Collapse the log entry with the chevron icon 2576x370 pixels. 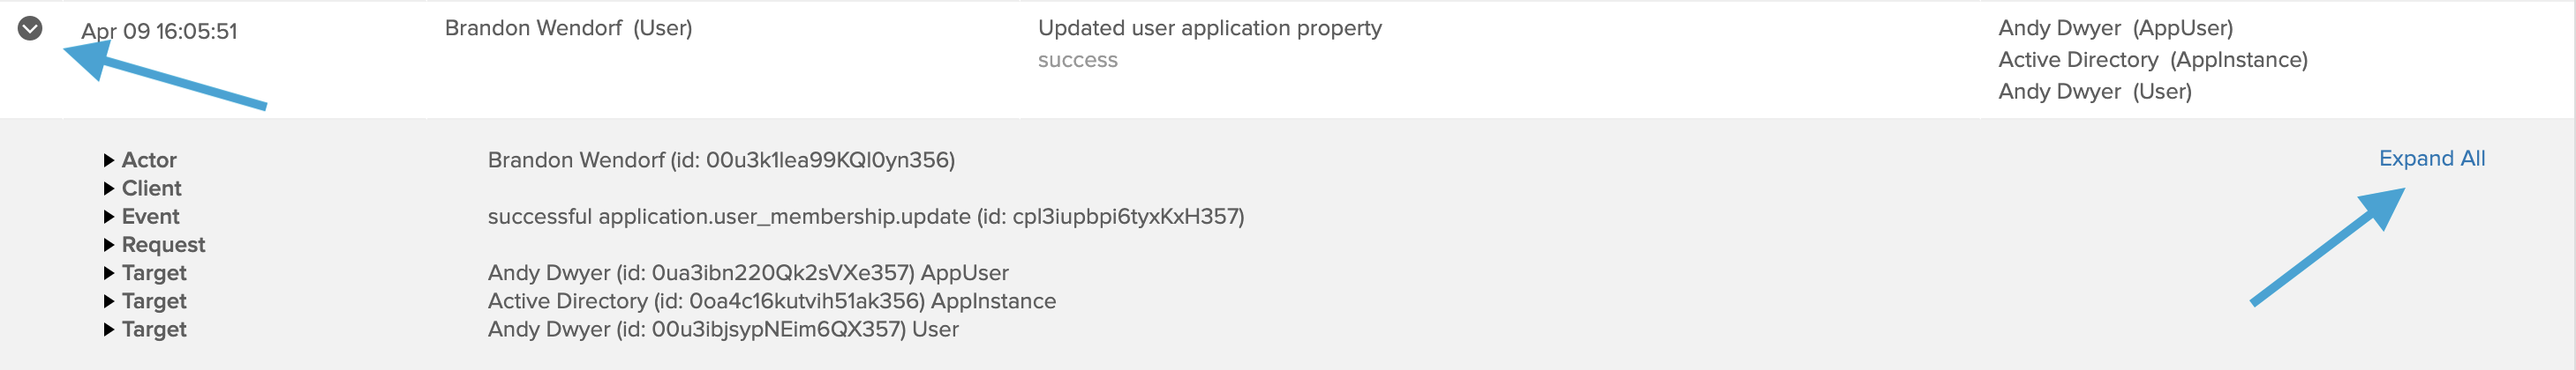pos(30,28)
